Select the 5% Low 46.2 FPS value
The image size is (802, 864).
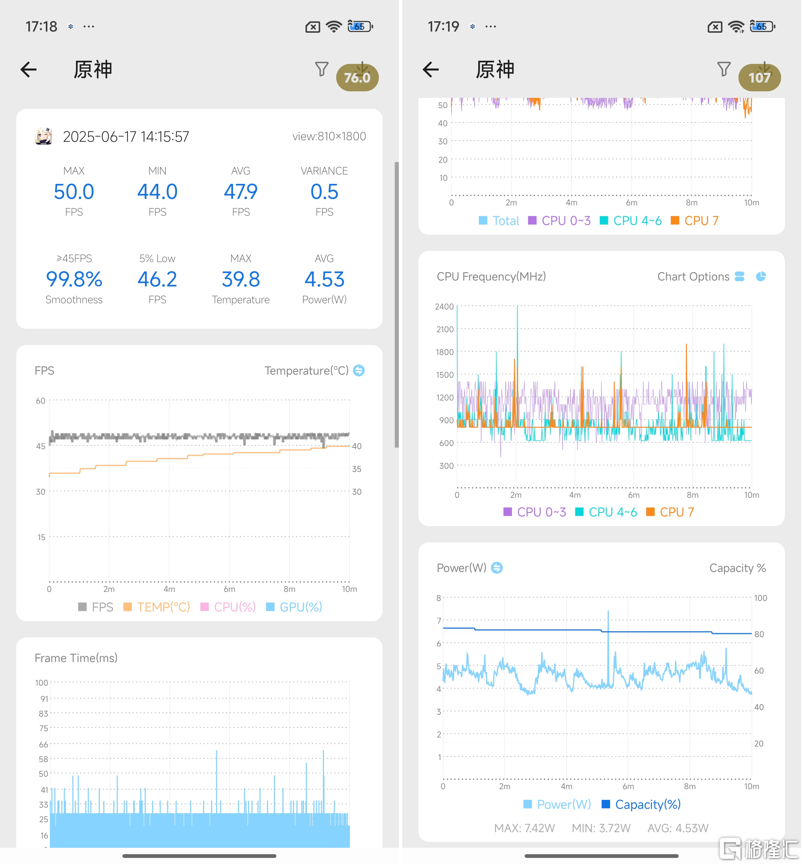(x=157, y=279)
